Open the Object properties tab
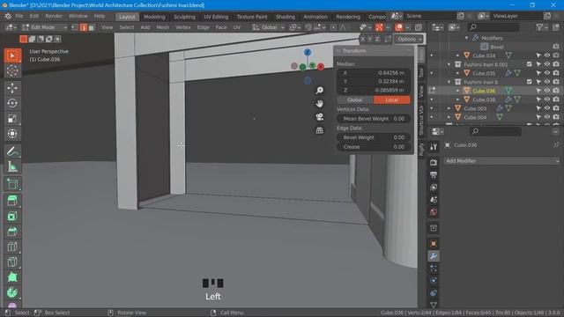 pos(434,243)
